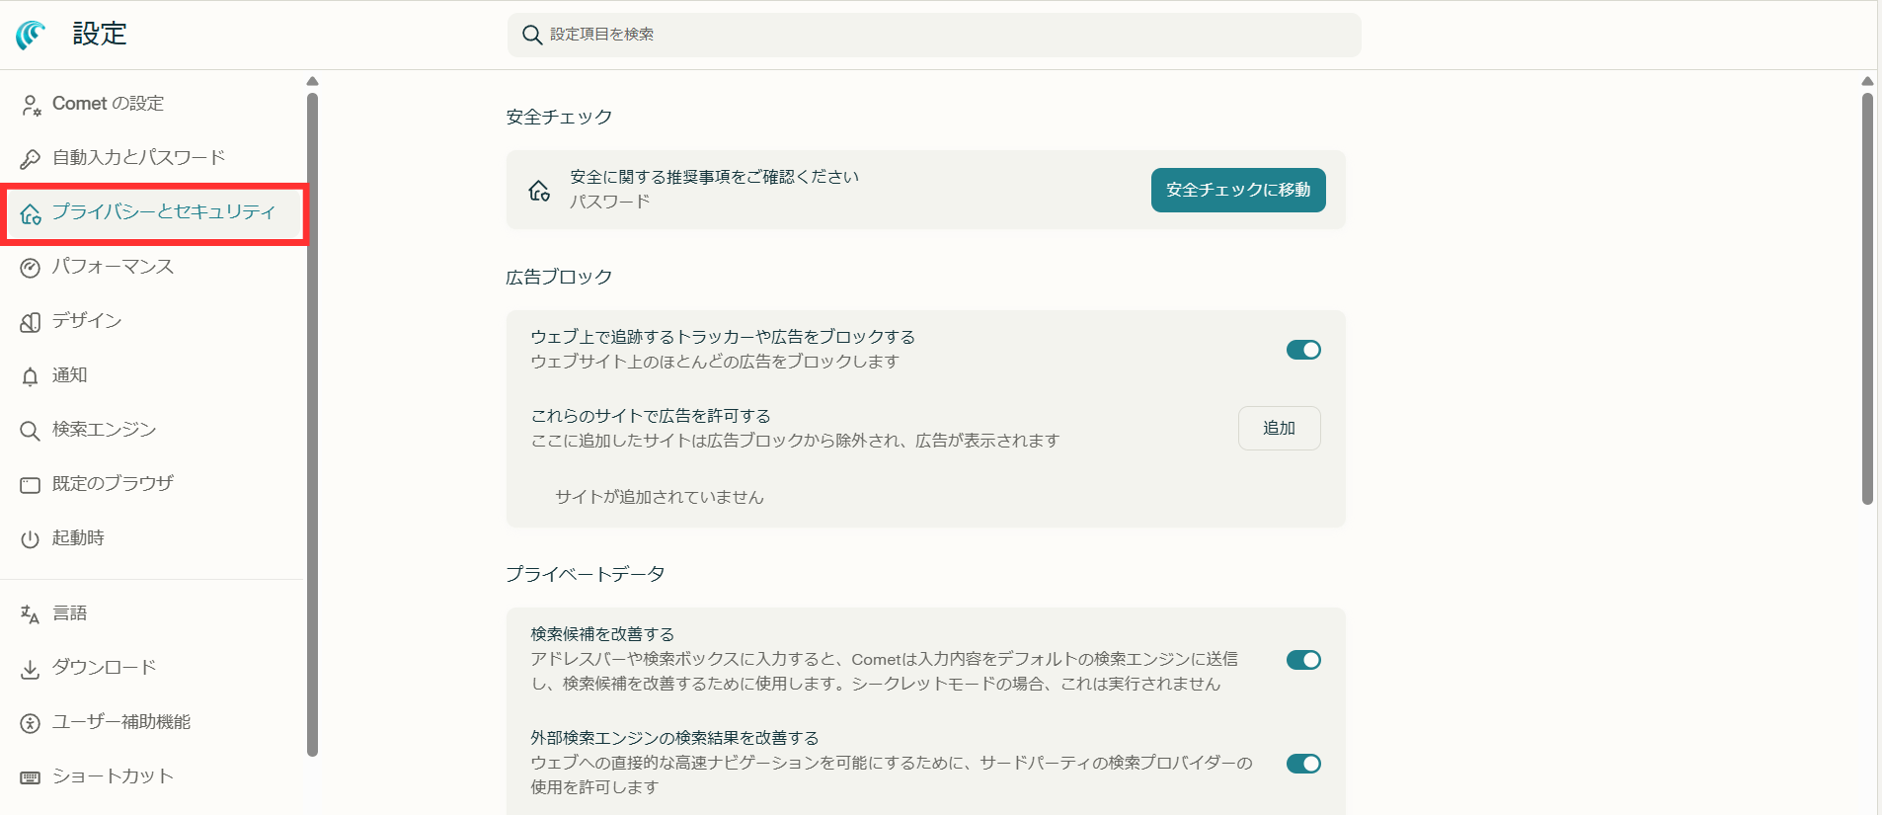Click the sidebar scroll up arrow

pyautogui.click(x=312, y=81)
